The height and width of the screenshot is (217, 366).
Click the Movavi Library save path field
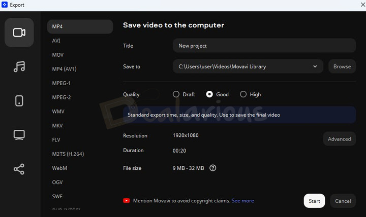[x=248, y=66]
